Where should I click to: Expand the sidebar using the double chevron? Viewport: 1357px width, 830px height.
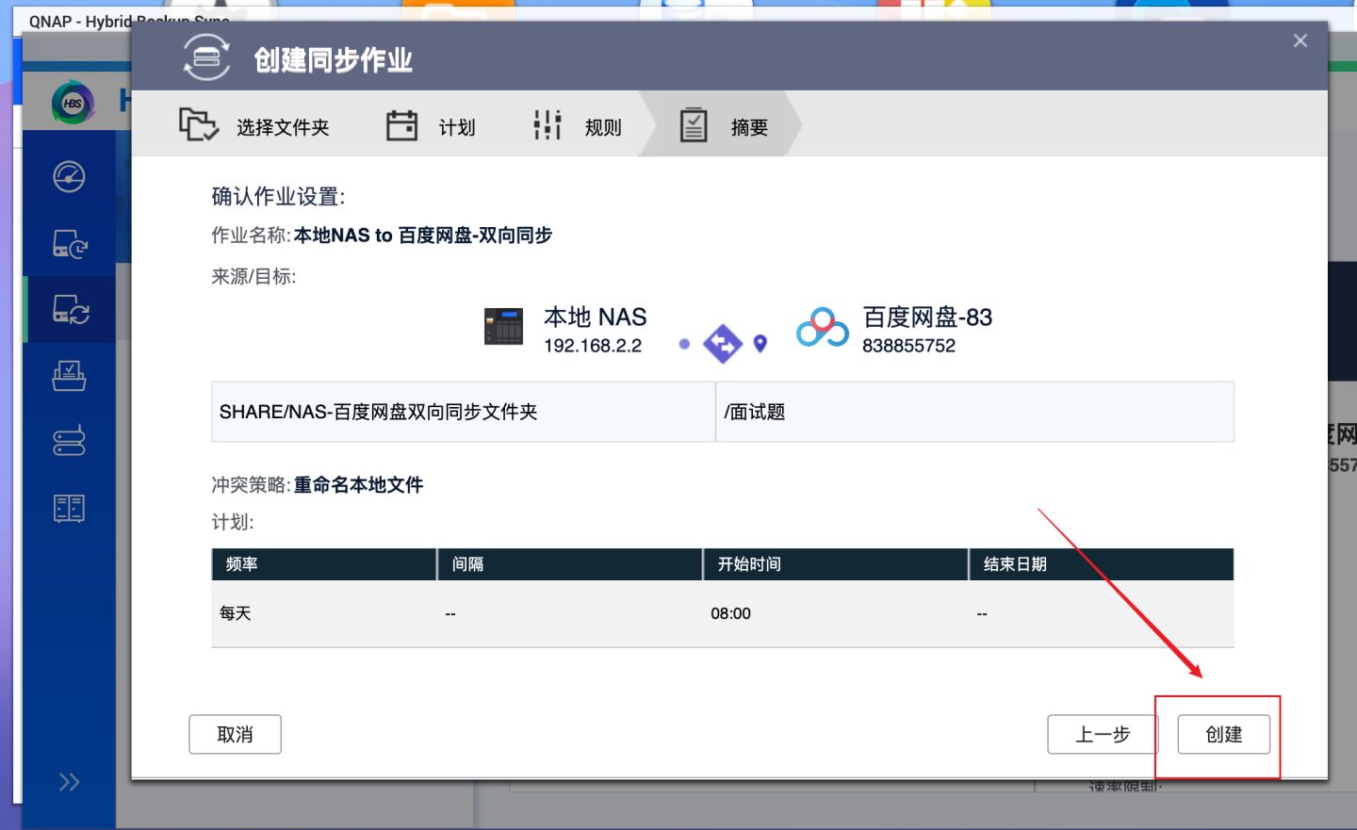[x=67, y=781]
